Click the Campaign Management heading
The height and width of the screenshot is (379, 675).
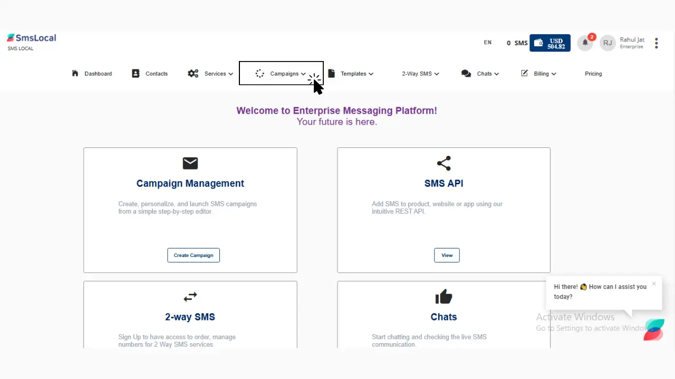click(x=190, y=183)
